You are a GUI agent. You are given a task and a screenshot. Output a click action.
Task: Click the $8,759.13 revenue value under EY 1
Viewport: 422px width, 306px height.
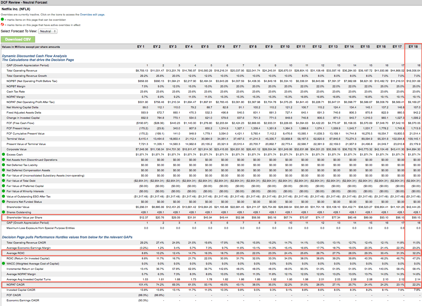pyautogui.click(x=142, y=71)
